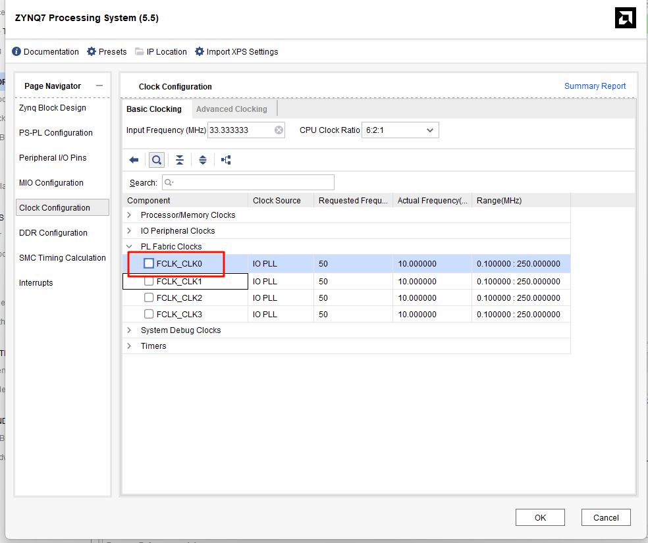Open Presets gear menu
This screenshot has height=543, width=648.
92,51
